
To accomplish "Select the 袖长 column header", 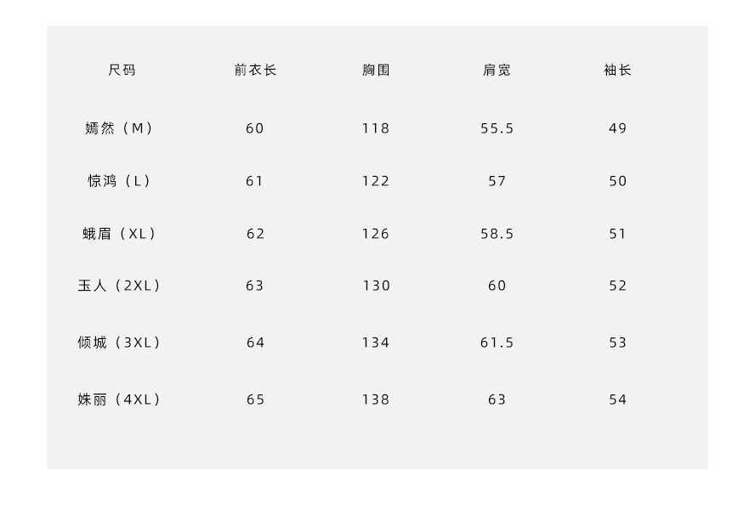I will coord(618,71).
